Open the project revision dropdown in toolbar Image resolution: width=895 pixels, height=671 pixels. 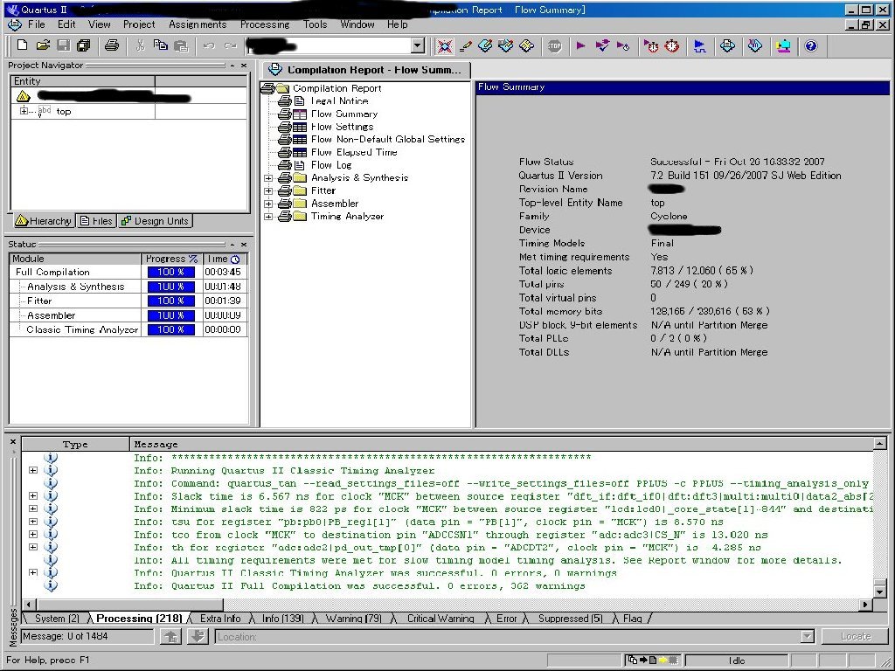pos(417,45)
